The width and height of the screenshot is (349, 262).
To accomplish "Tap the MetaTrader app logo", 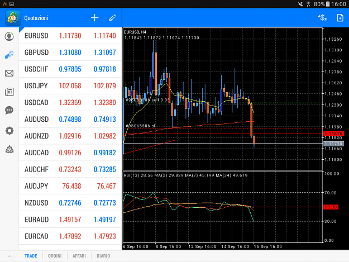I will coord(13,18).
